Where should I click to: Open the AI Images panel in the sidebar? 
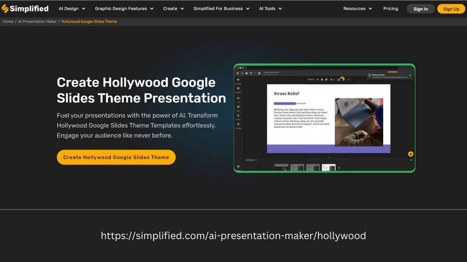tap(238, 124)
